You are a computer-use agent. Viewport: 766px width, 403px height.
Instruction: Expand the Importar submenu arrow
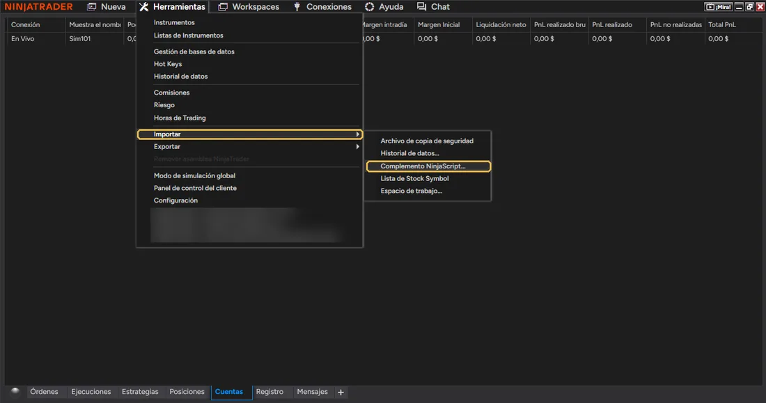click(358, 134)
